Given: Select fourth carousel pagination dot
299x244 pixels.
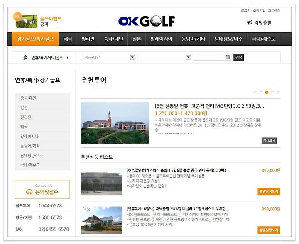Looking at the screenshot, I should tap(272, 93).
